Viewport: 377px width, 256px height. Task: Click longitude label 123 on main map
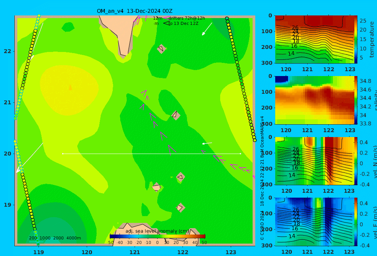231,252
